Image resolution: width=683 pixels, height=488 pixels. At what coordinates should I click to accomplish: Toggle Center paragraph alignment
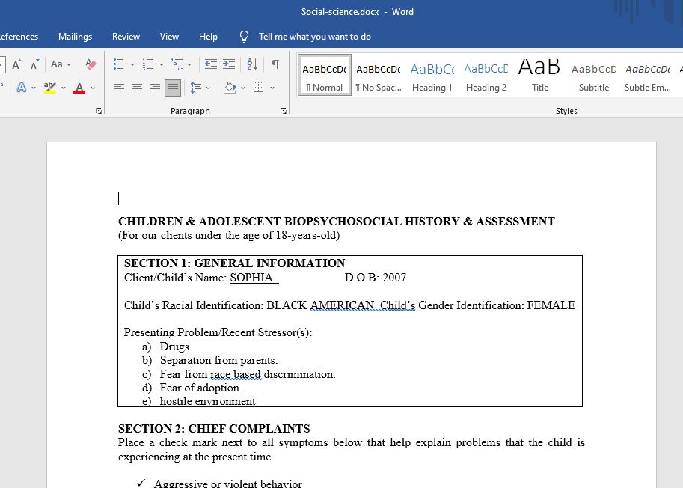[137, 88]
